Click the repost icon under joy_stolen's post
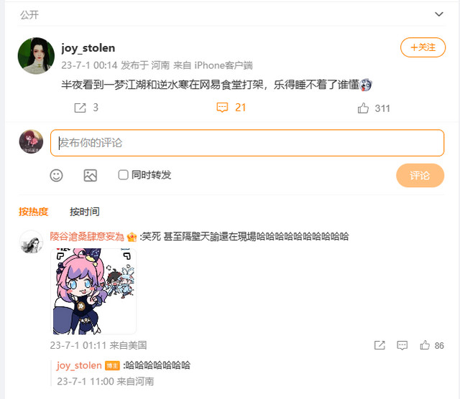The image size is (460, 399). pyautogui.click(x=80, y=108)
